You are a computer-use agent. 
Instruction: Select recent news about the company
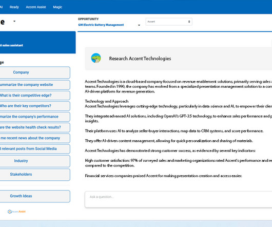35,138
